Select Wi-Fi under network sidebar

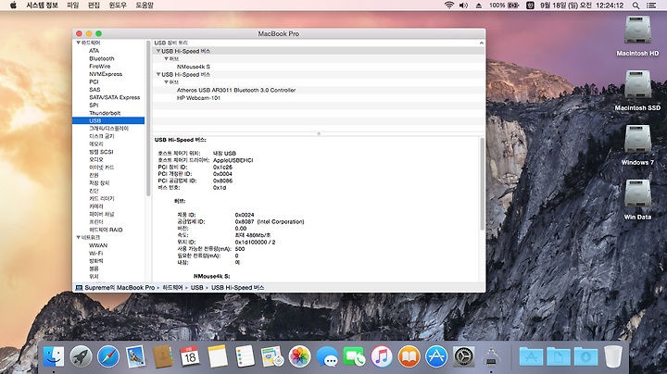tap(95, 254)
